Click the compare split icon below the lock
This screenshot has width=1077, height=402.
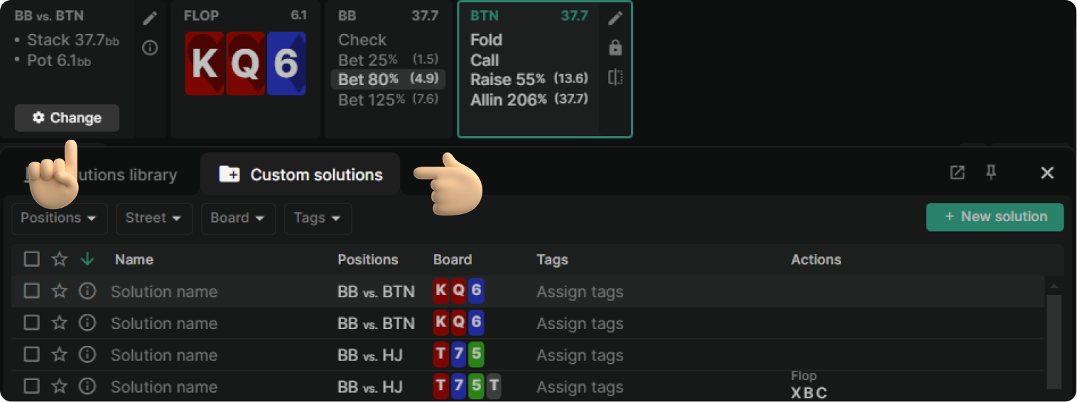tap(615, 77)
